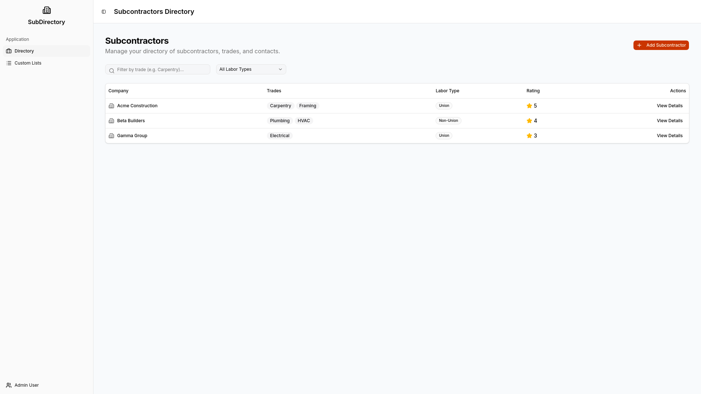Click the Actions column header
Viewport: 701px width, 394px height.
(678, 91)
